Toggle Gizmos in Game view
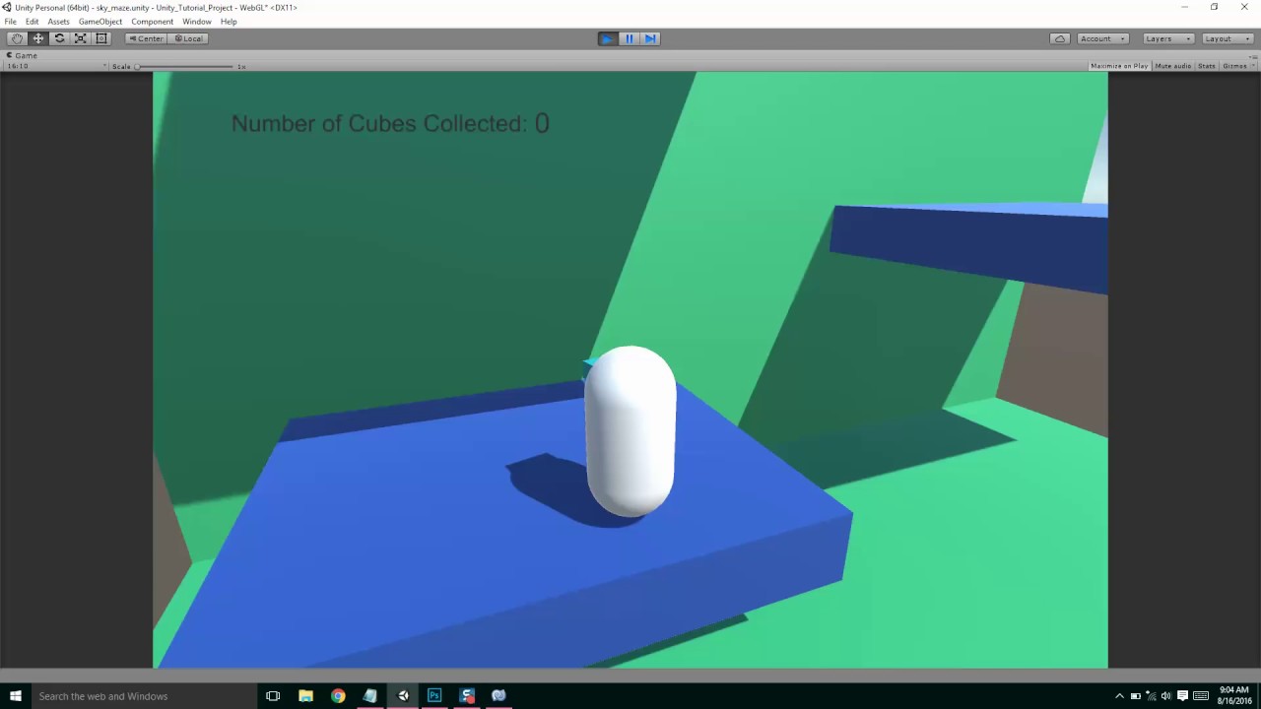 [1233, 66]
